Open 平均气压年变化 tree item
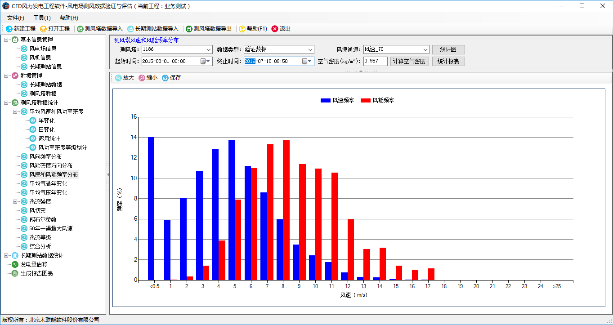Image resolution: width=613 pixels, height=325 pixels. (x=48, y=192)
